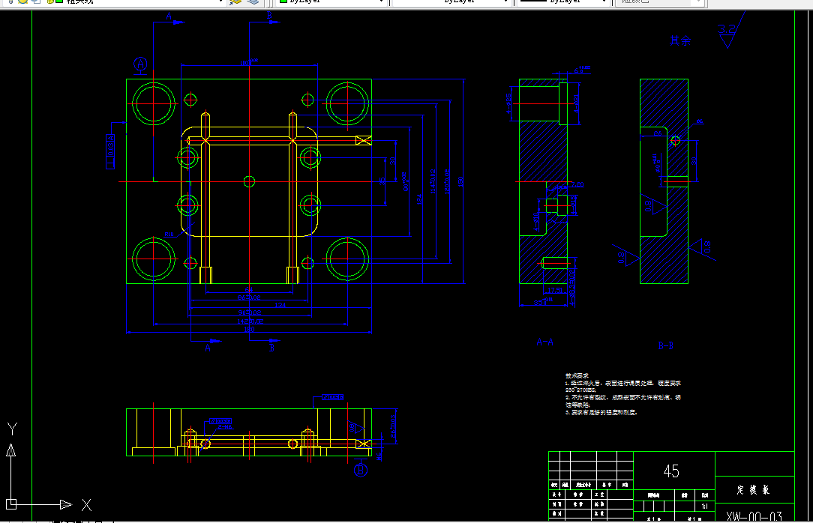
Task: Select the drawing number XW-00-03
Action: (754, 516)
